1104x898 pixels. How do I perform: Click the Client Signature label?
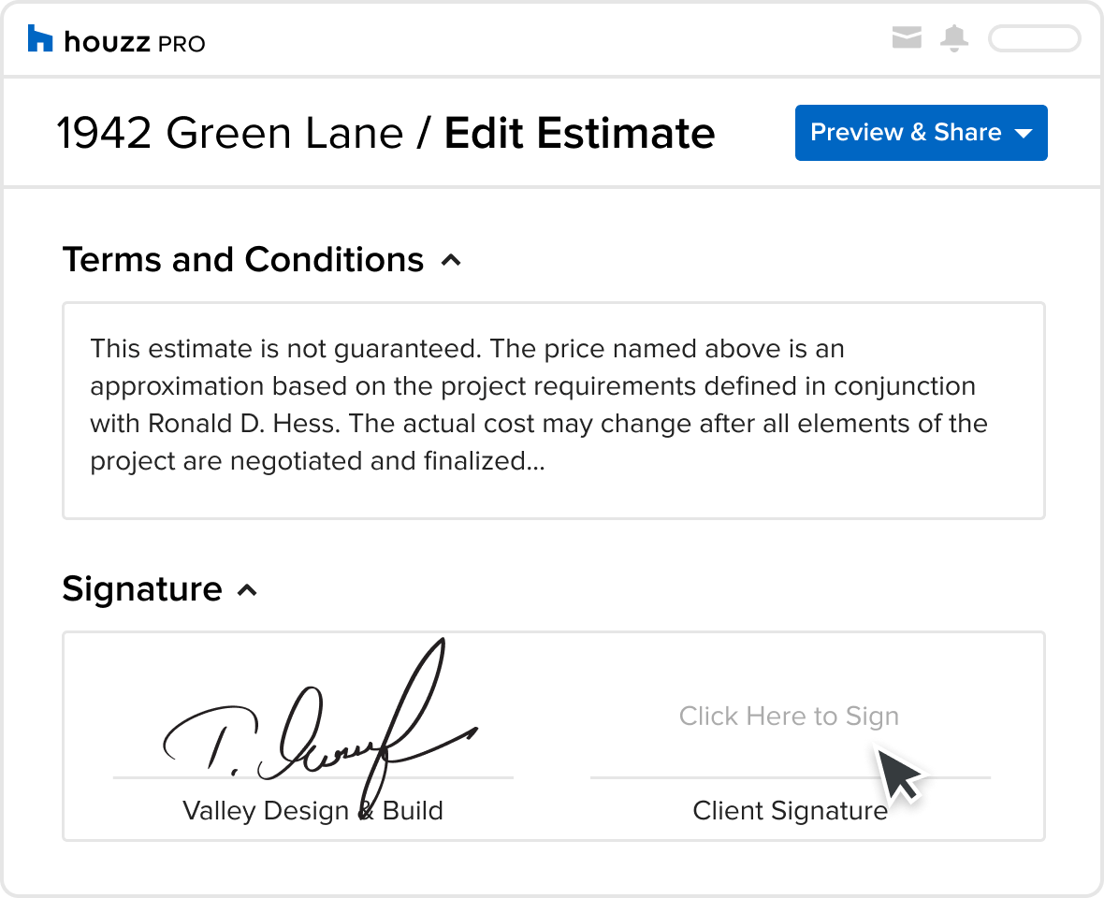click(x=790, y=811)
